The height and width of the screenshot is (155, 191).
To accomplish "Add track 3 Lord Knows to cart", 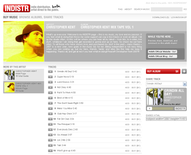I will (x=127, y=82).
